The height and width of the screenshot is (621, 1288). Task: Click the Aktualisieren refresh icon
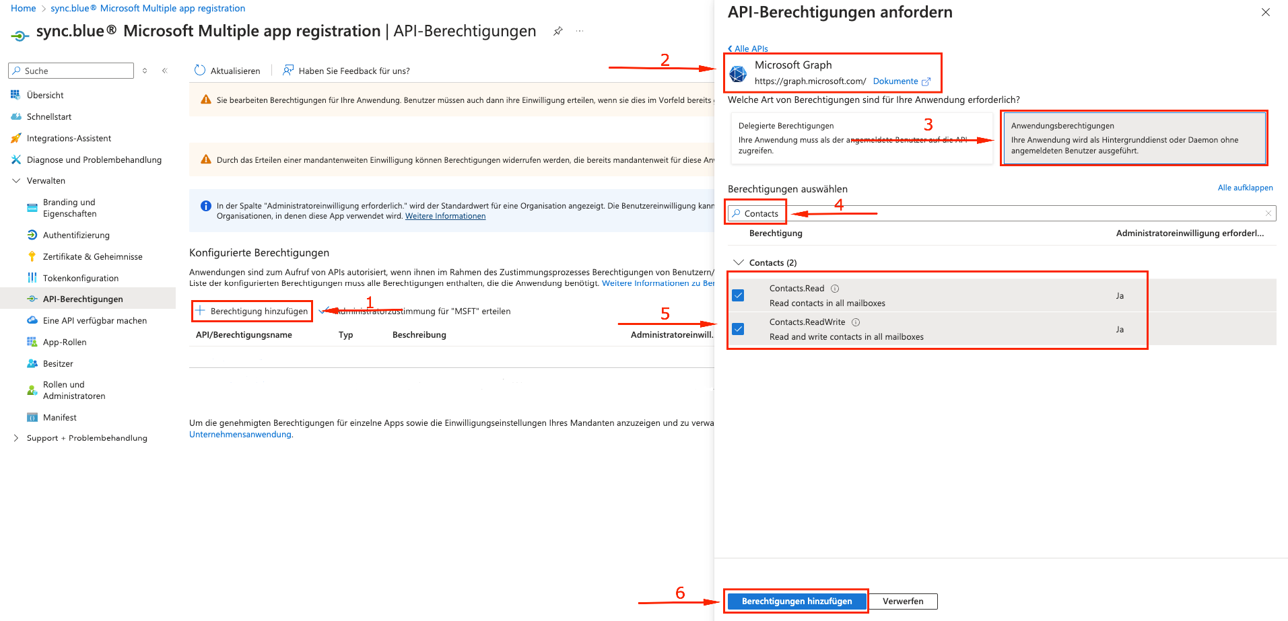tap(200, 70)
